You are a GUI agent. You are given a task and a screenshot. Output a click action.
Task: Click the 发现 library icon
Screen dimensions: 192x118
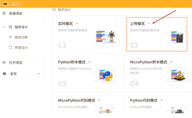tap(5, 74)
